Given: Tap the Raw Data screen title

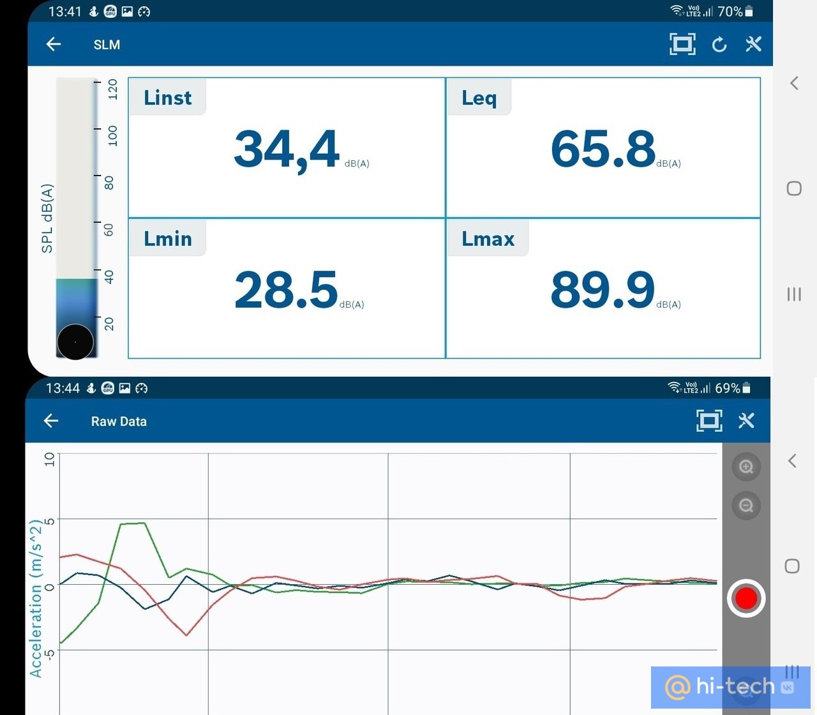Looking at the screenshot, I should coord(119,421).
